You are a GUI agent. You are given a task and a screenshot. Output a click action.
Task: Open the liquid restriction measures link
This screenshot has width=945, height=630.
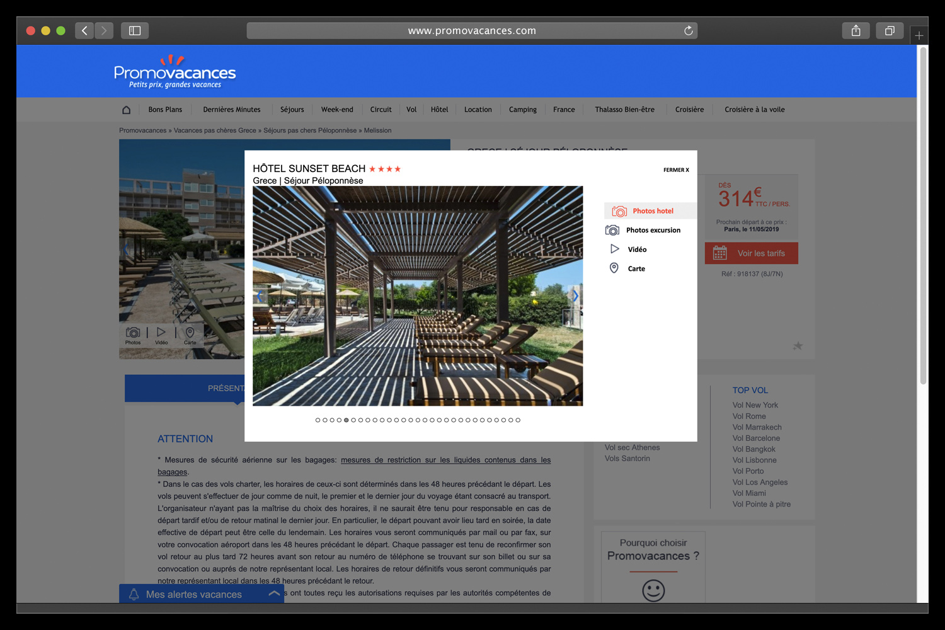(445, 460)
